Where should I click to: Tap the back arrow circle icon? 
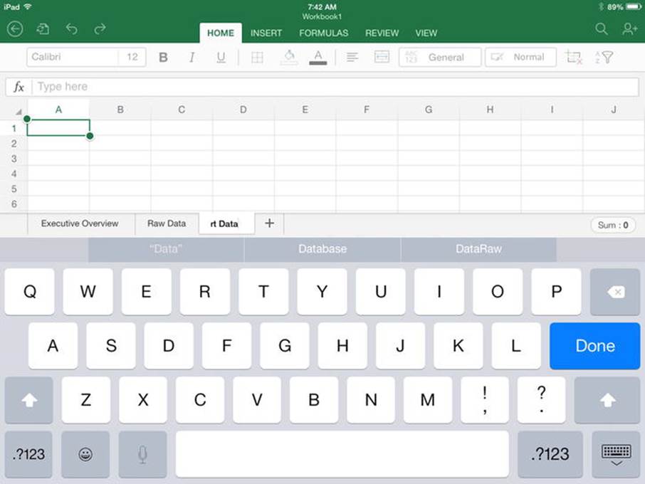[x=15, y=29]
